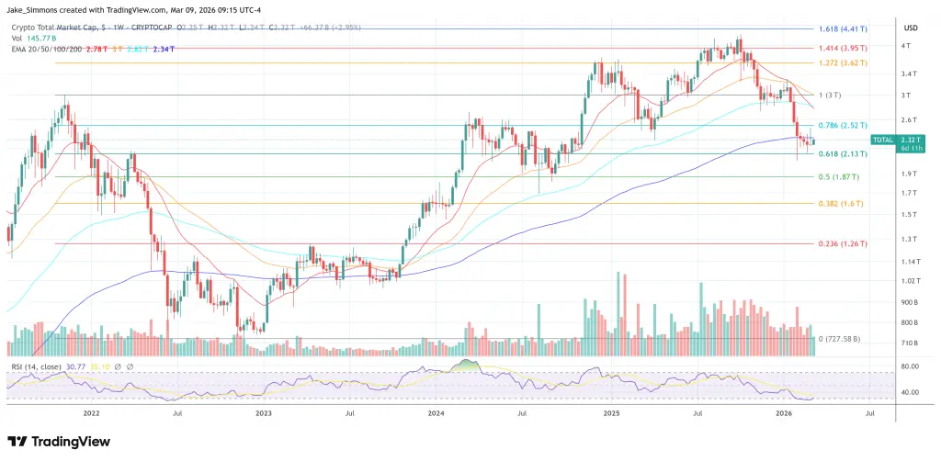
Task: Select the 1.414 (3.95 T) Fibonacci level label
Action: pyautogui.click(x=844, y=48)
